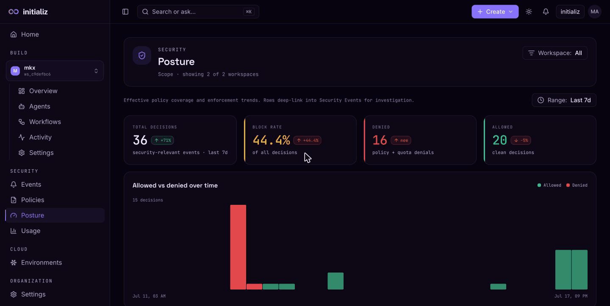Click the search magnifier icon
The height and width of the screenshot is (306, 610).
pos(145,12)
